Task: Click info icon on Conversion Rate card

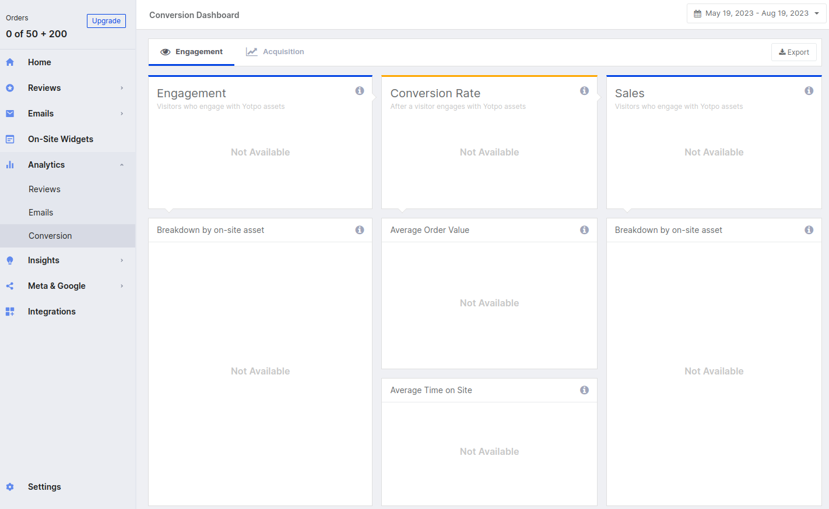Action: 584,91
